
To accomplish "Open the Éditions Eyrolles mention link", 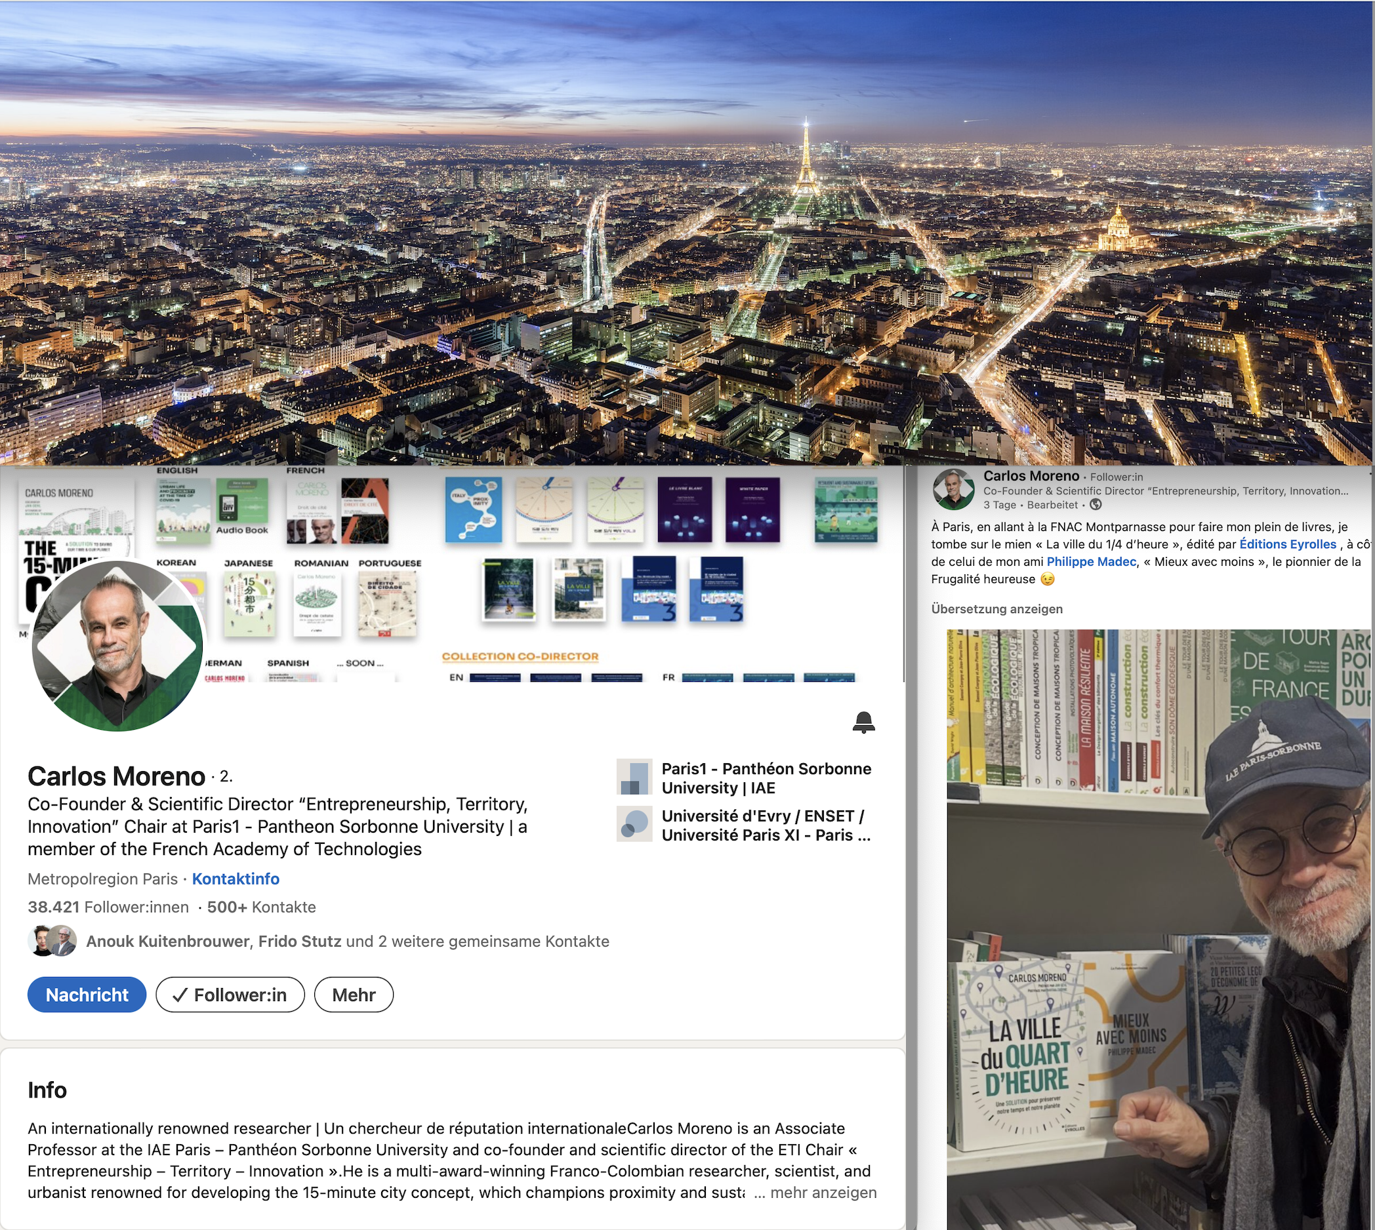I will pos(1287,544).
